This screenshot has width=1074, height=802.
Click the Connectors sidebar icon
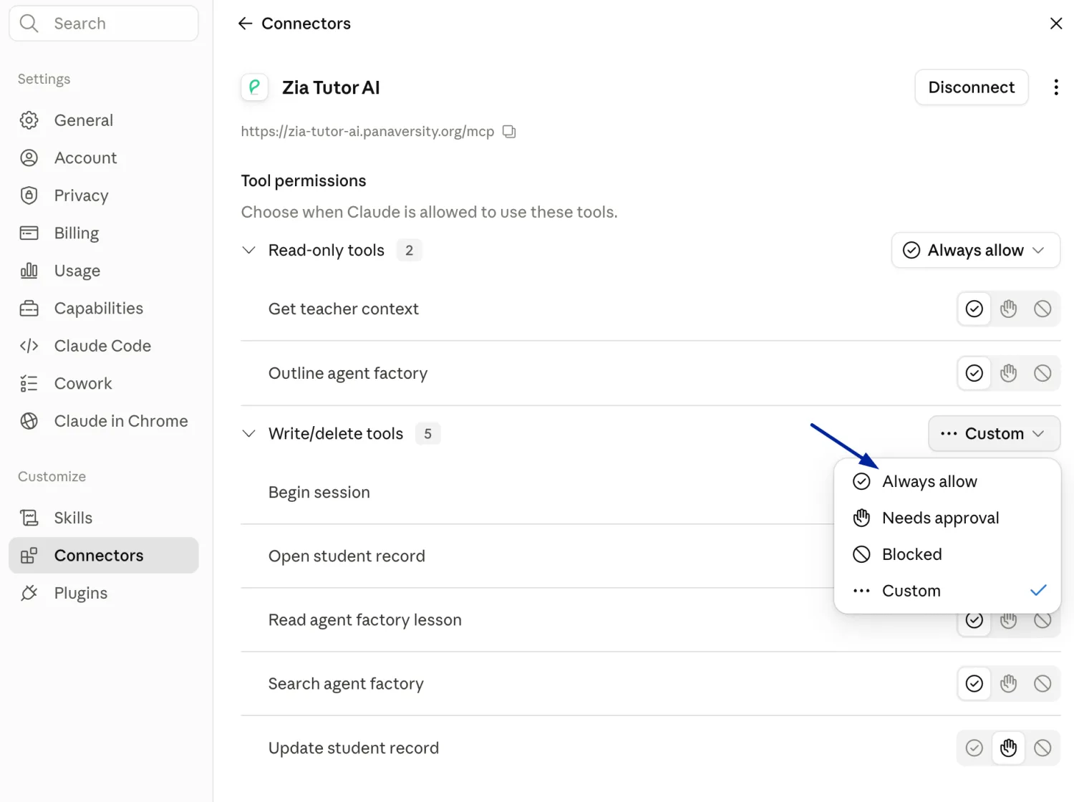(29, 556)
